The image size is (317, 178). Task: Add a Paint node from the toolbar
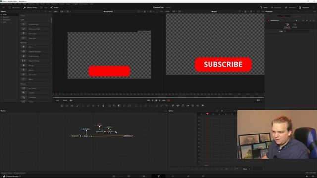tap(77, 105)
